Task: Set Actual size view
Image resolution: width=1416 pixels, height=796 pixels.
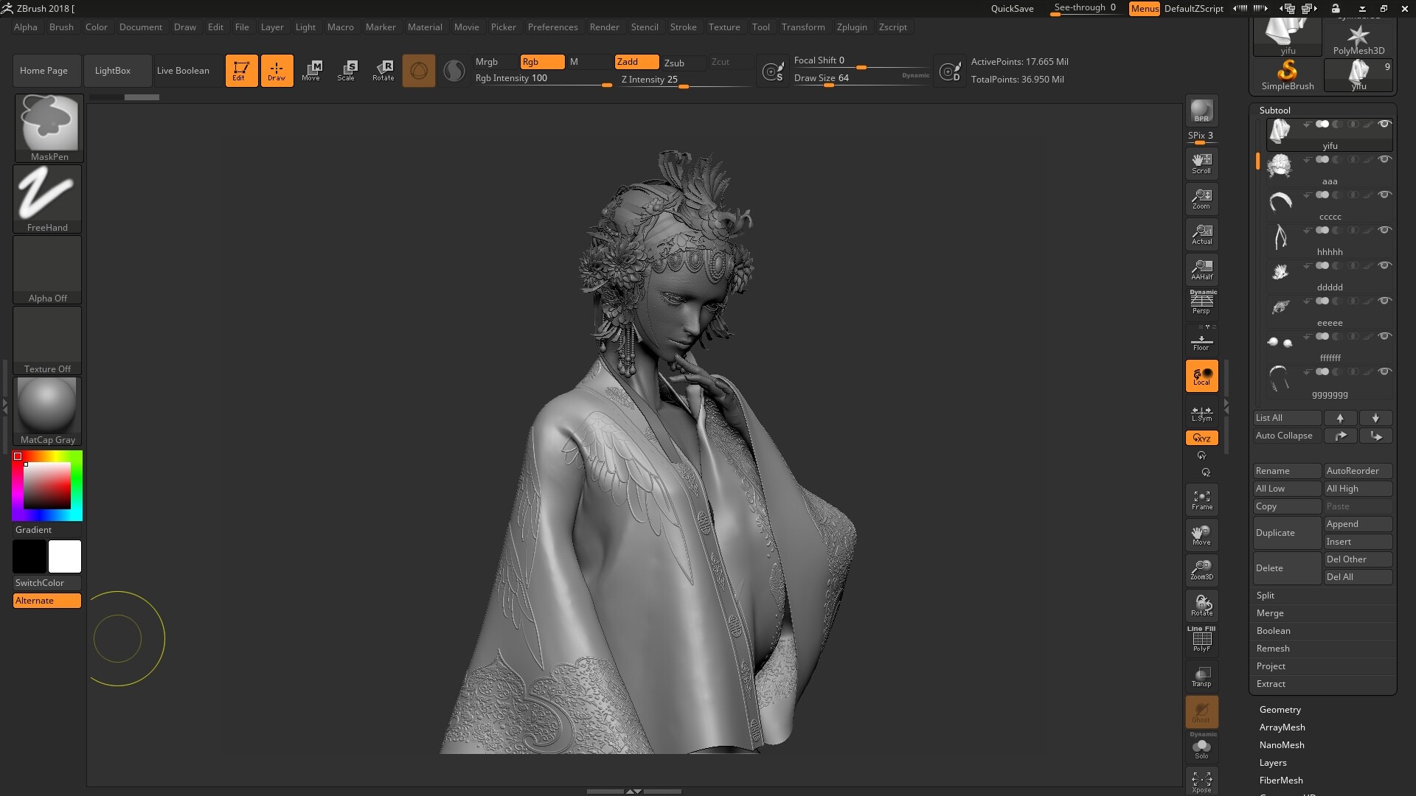Action: (x=1201, y=234)
